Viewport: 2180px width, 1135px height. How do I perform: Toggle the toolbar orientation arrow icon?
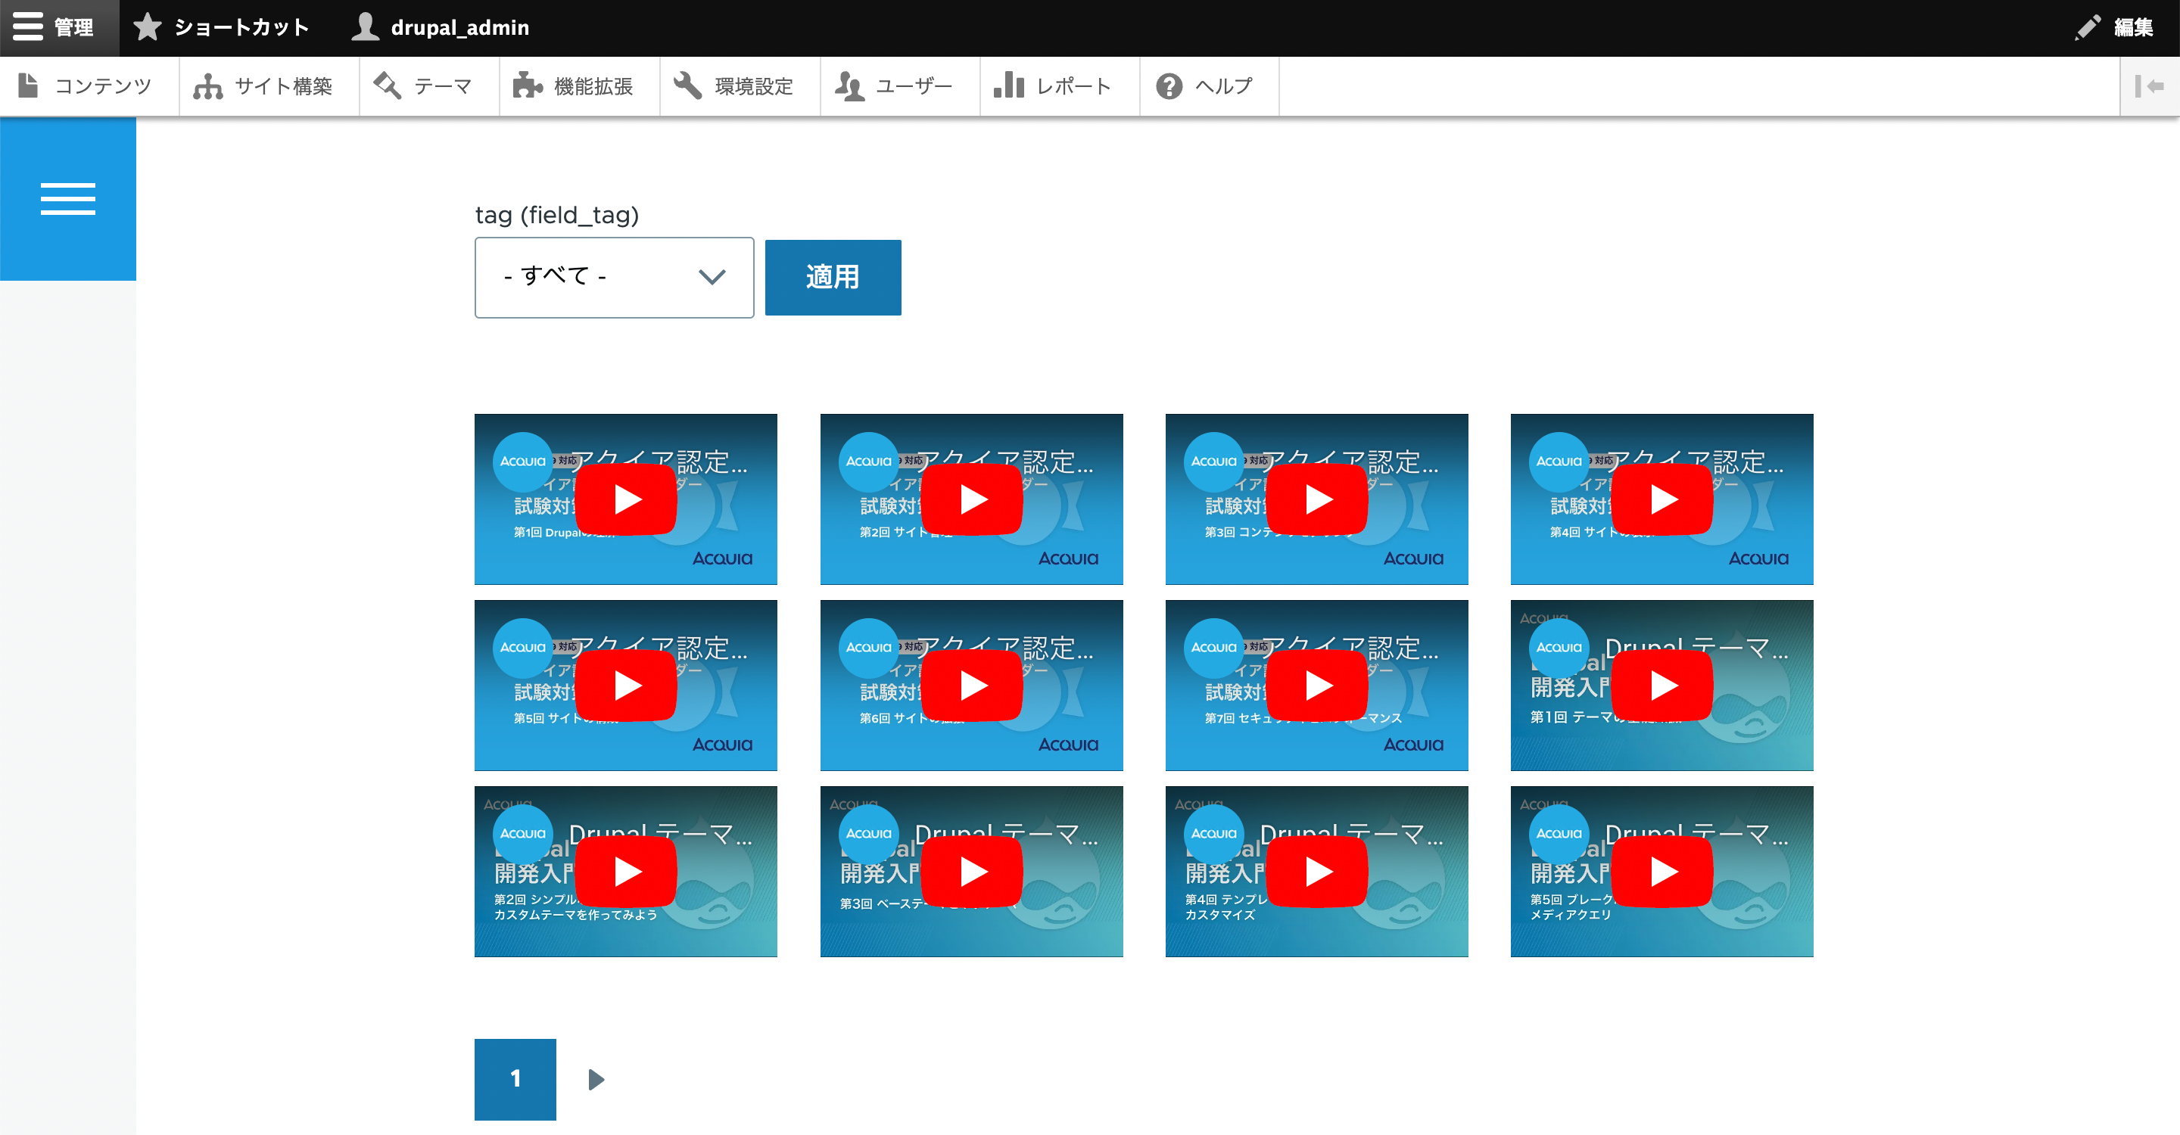tap(2150, 86)
